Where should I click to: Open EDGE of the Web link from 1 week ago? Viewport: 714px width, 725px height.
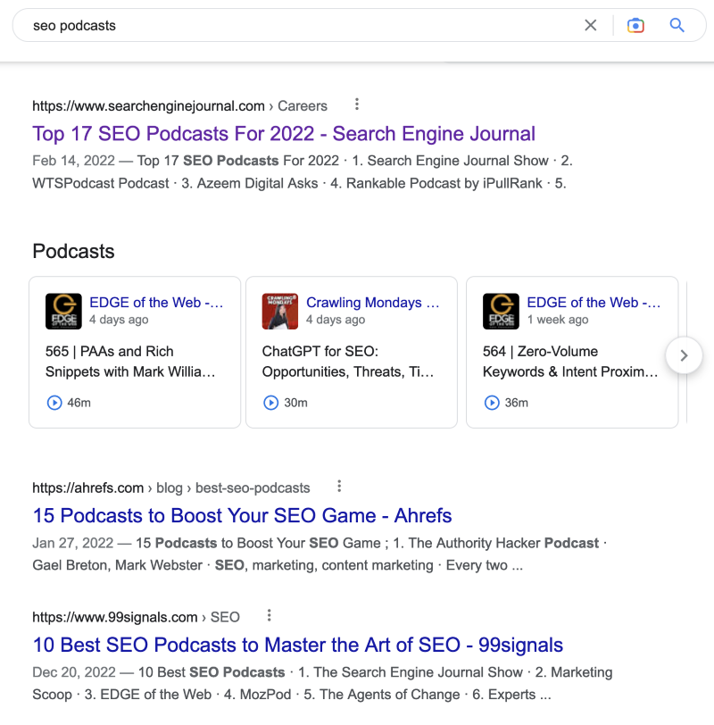point(594,303)
